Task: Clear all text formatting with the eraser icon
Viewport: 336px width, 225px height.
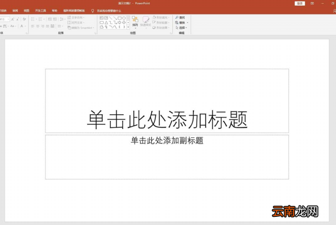Action: click(x=24, y=19)
